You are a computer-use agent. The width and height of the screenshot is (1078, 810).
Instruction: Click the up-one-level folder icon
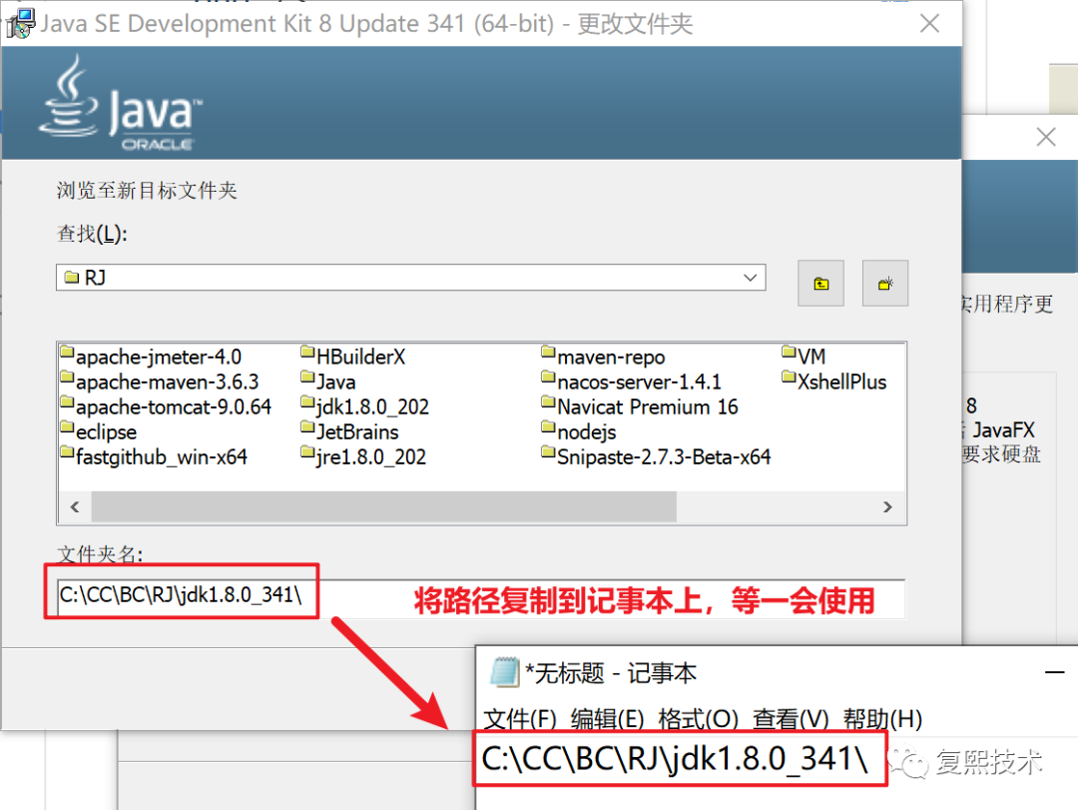pos(820,283)
